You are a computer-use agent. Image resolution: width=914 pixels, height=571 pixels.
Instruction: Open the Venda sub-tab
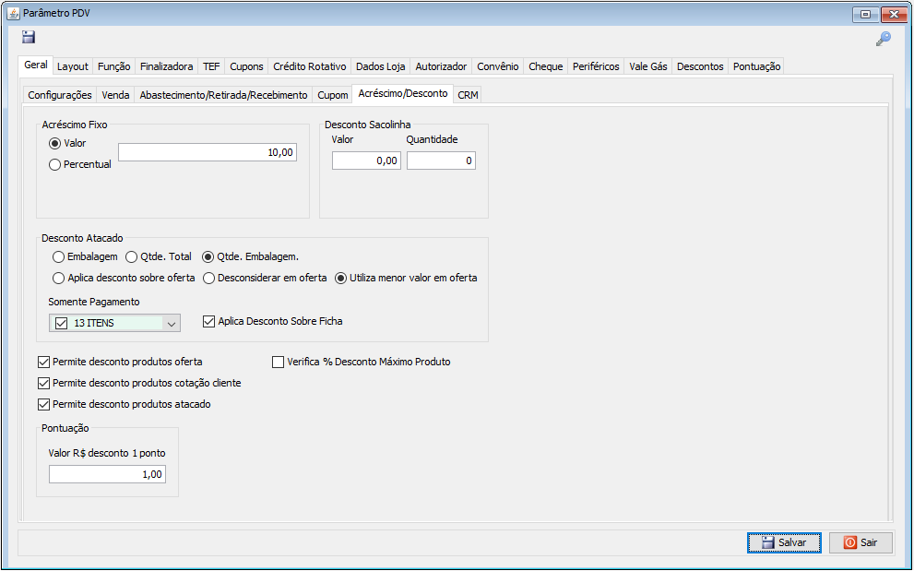pos(115,95)
